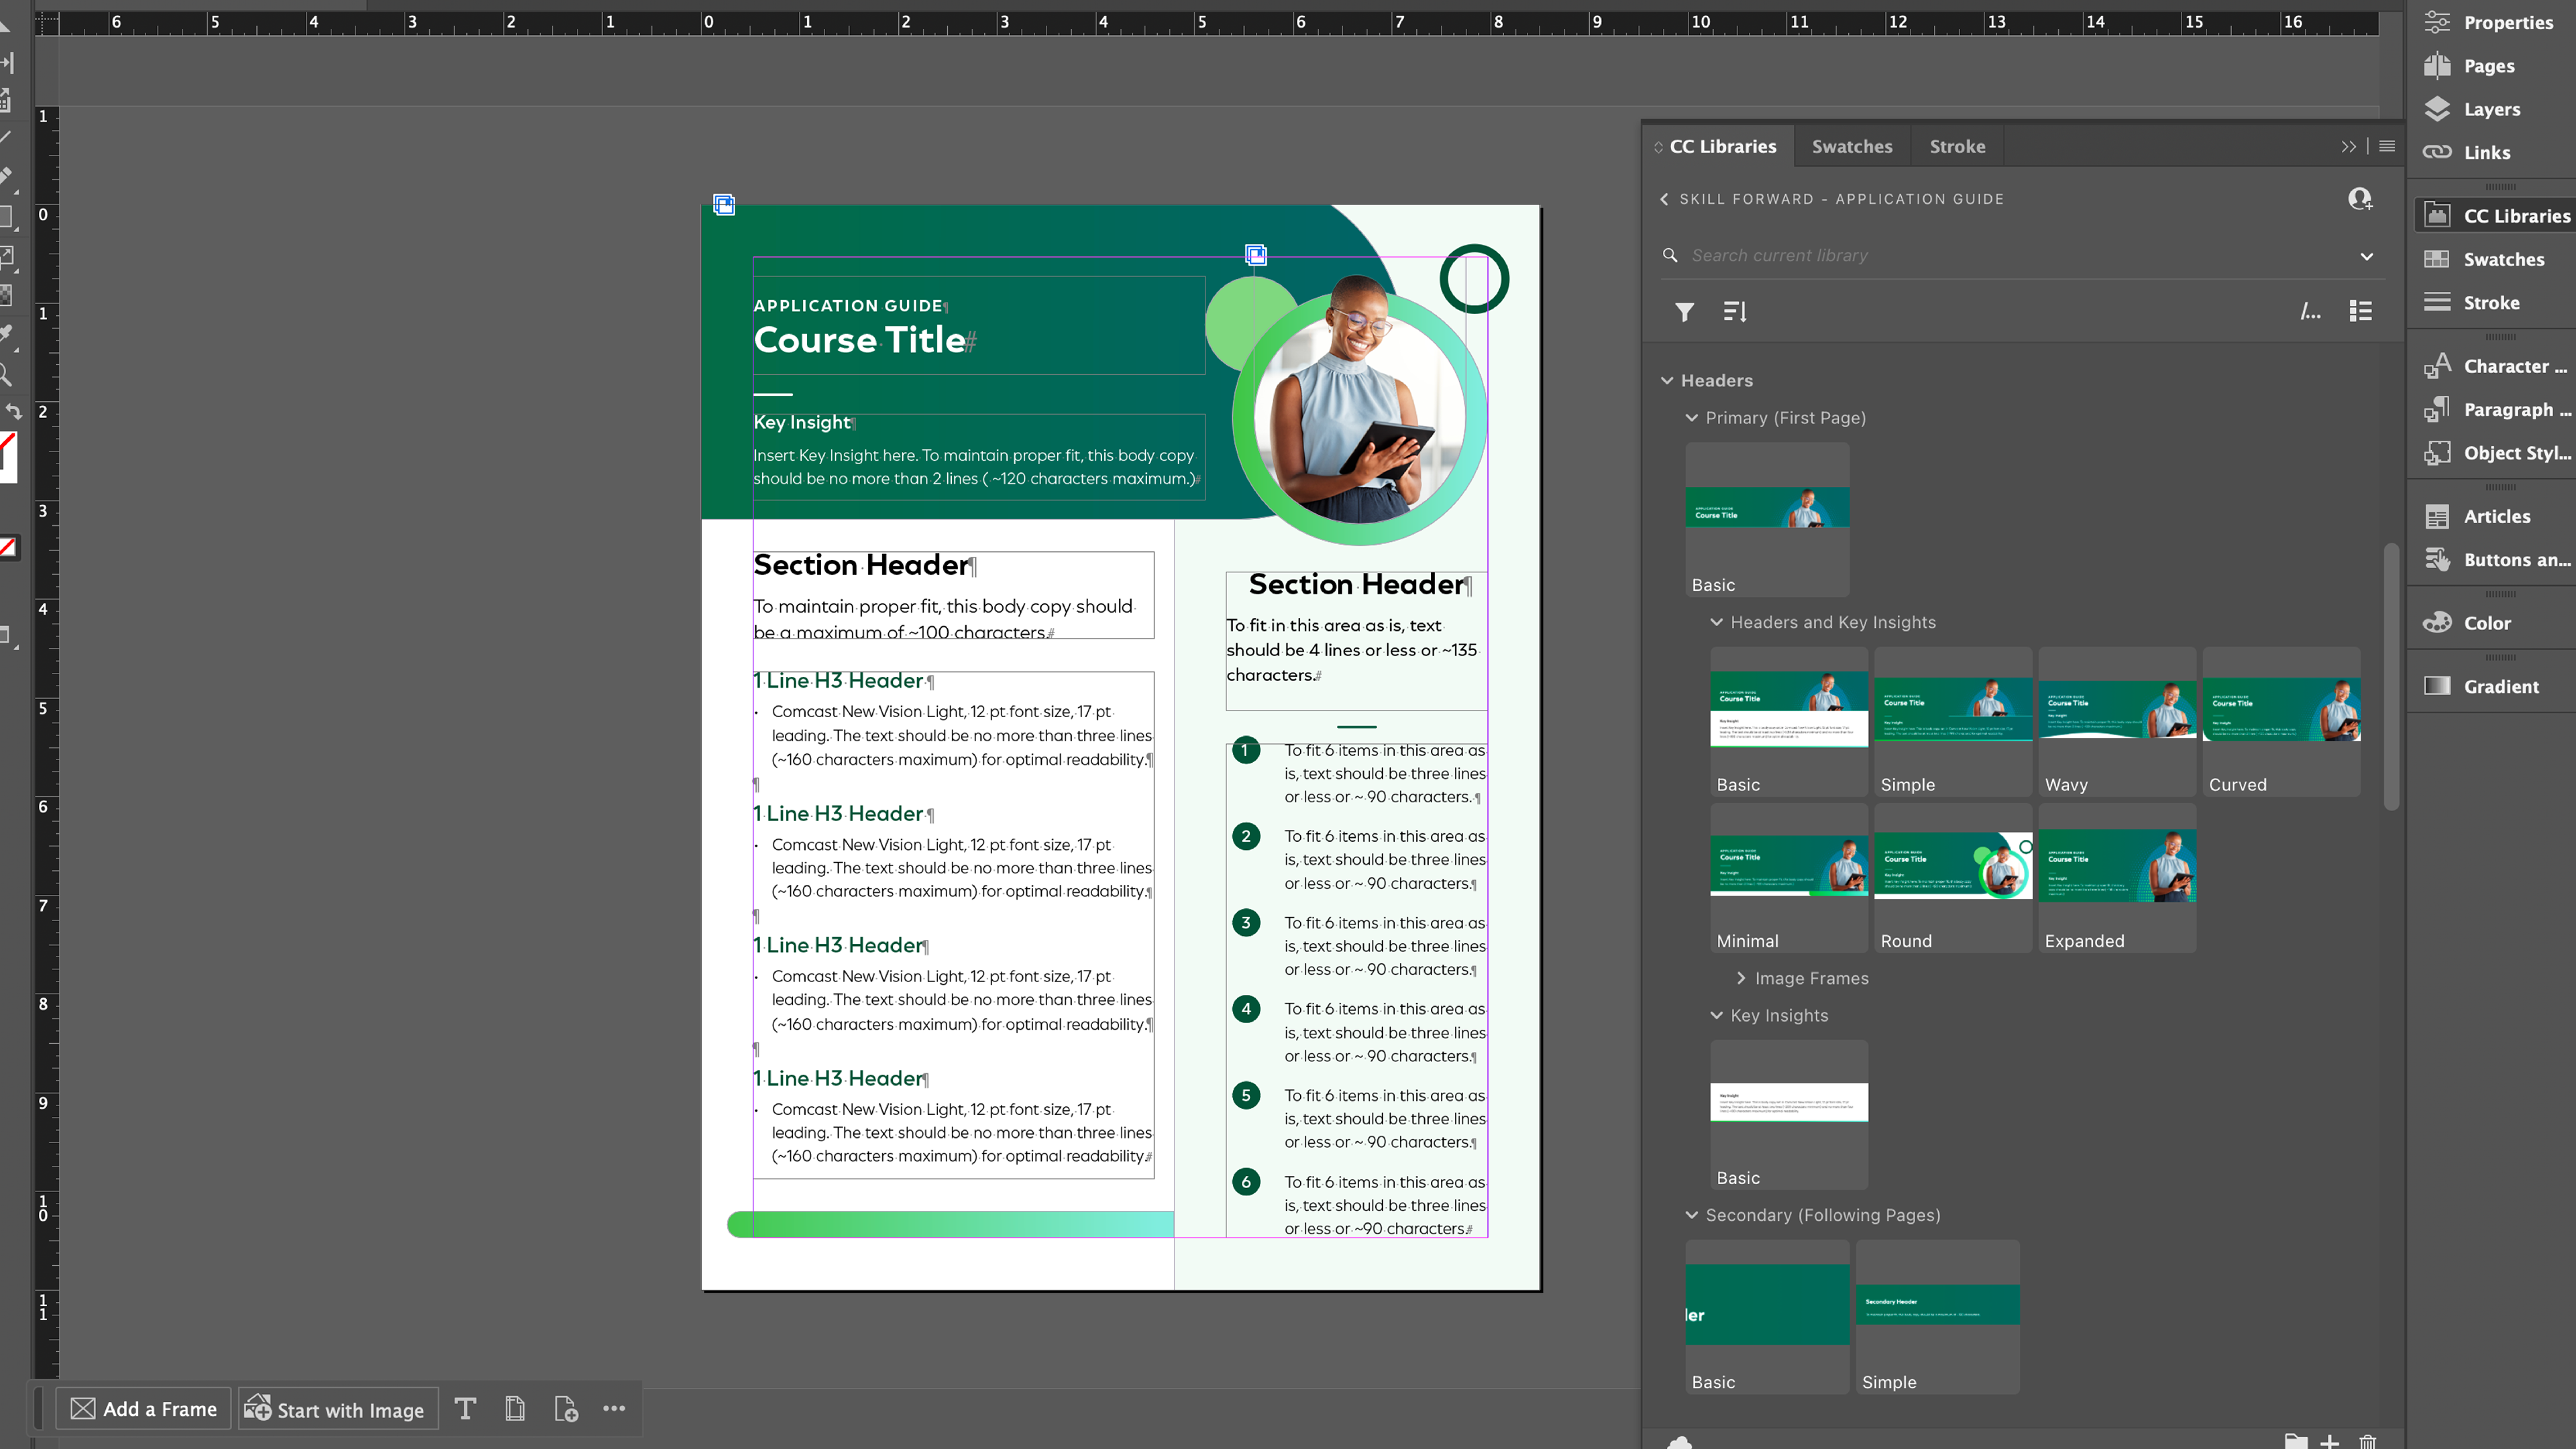Collapse the Headers group

point(1667,380)
